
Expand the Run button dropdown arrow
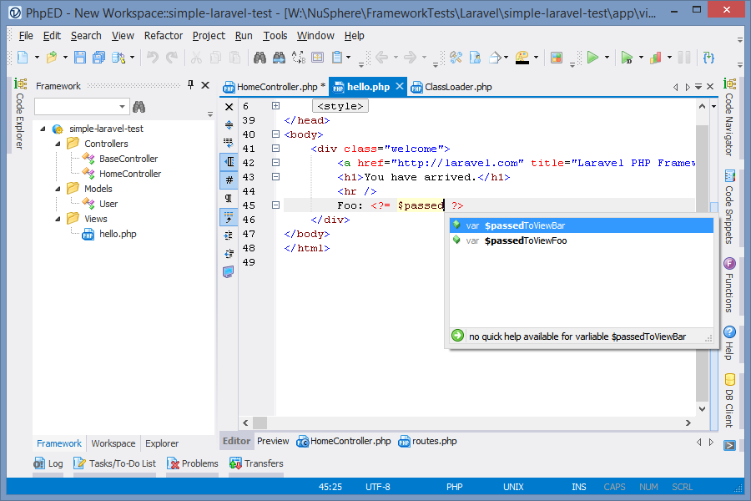[607, 57]
